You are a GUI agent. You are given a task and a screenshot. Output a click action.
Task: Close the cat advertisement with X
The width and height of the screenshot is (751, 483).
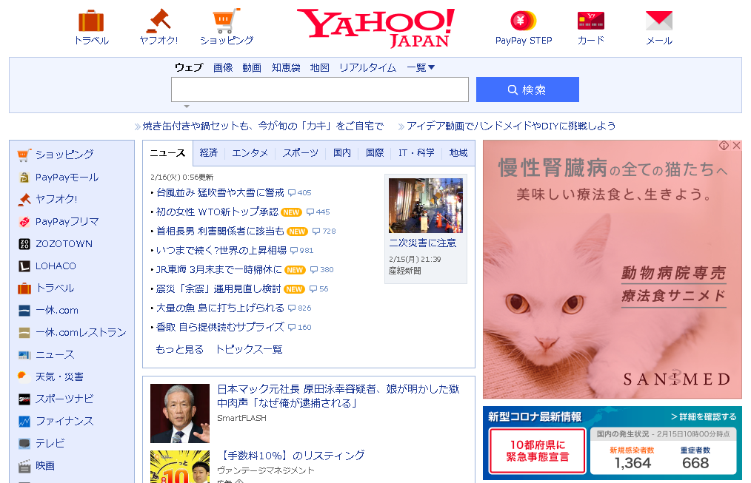(x=737, y=146)
